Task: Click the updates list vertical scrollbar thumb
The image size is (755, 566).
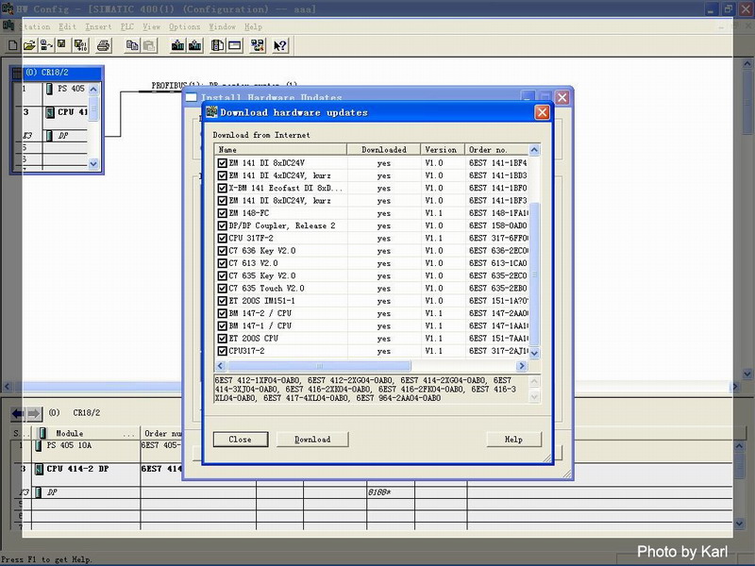Action: click(534, 274)
